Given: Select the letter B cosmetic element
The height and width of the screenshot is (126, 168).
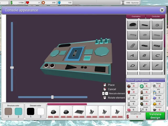Looking at the screenshot, I should point(145,55).
